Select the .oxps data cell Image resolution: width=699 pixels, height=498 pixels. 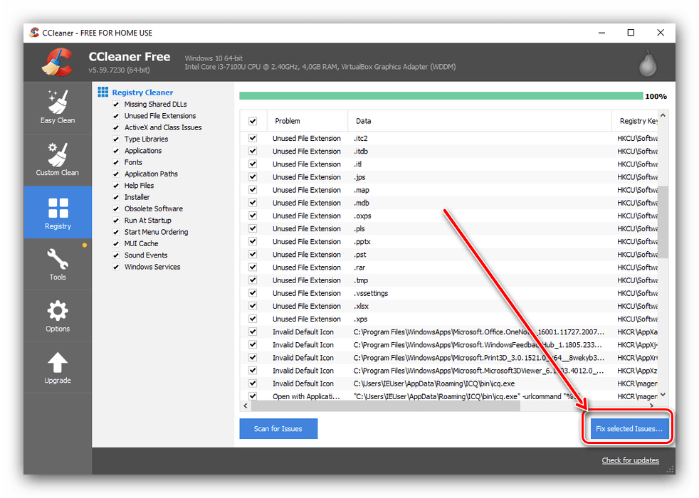click(362, 216)
